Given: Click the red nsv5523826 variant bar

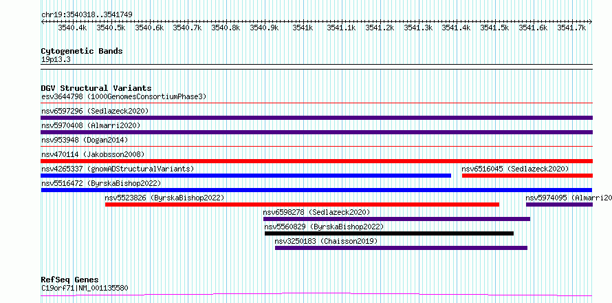Looking at the screenshot, I should (302, 205).
